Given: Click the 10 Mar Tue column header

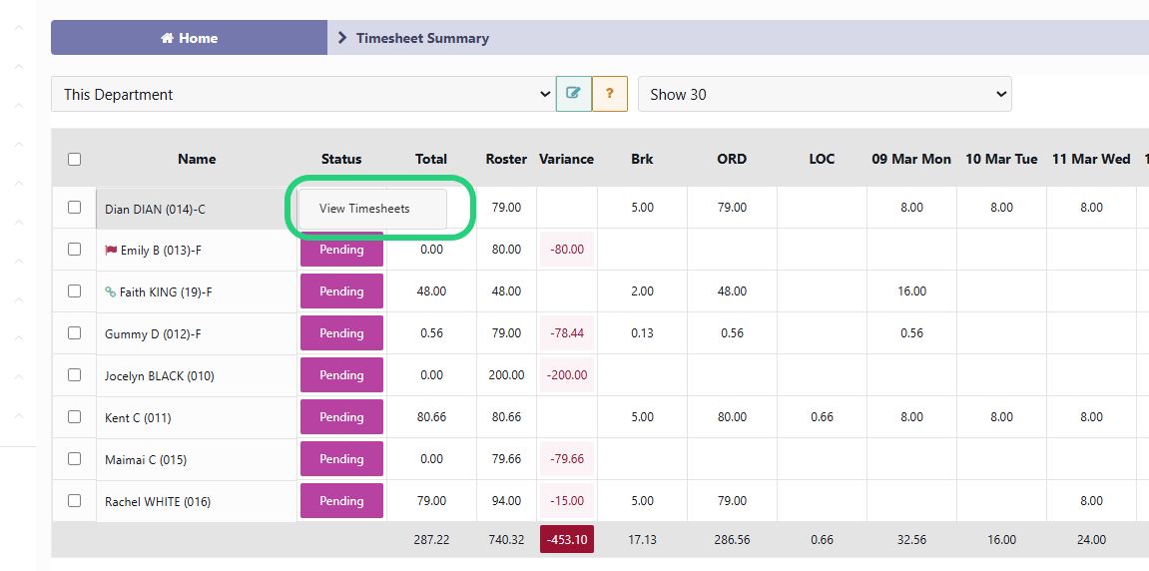Looking at the screenshot, I should tap(1001, 159).
